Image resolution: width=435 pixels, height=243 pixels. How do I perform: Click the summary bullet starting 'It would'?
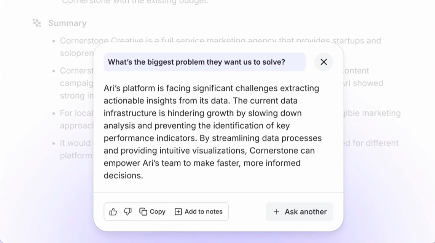point(75,143)
